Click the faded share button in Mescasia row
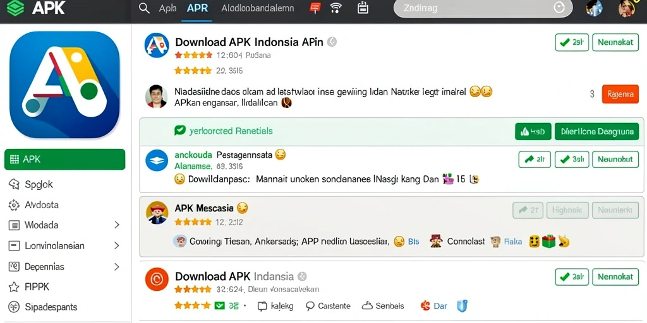The image size is (647, 323). click(528, 210)
